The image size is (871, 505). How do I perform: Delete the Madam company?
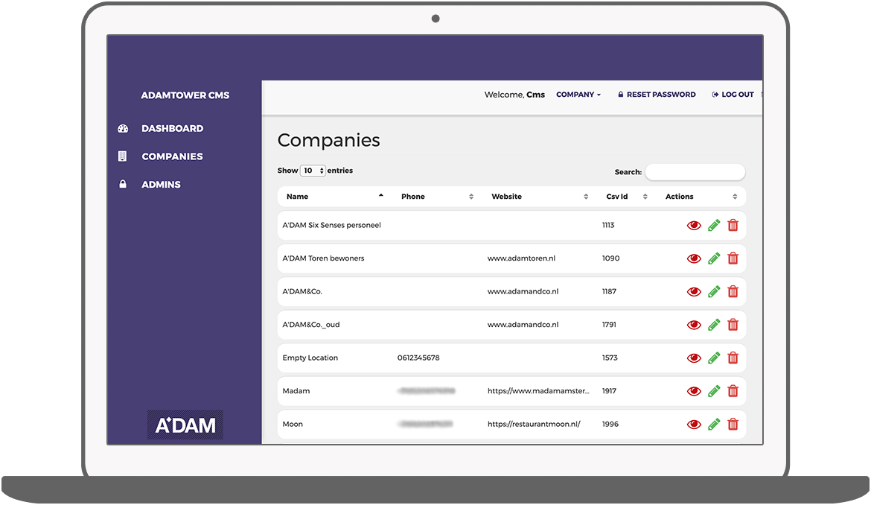[733, 391]
